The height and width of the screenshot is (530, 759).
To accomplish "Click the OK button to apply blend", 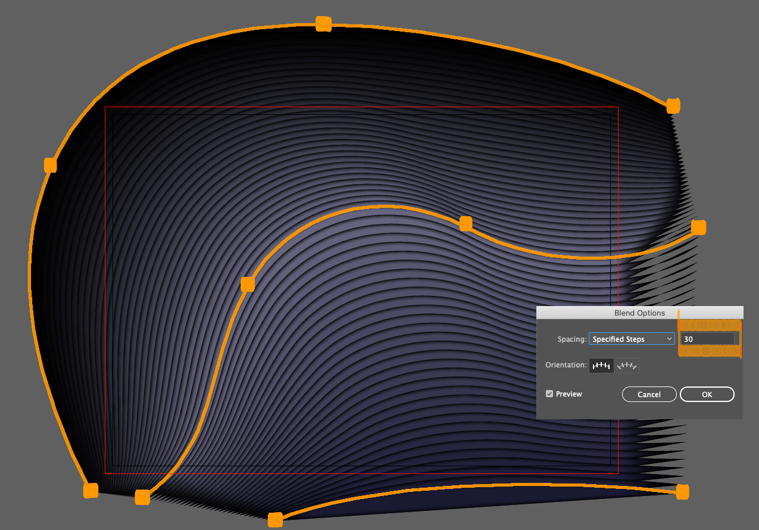I will tap(707, 394).
